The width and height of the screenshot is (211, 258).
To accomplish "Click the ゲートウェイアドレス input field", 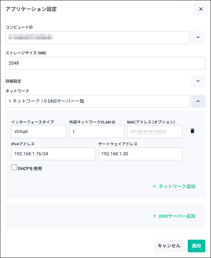I will [x=140, y=154].
